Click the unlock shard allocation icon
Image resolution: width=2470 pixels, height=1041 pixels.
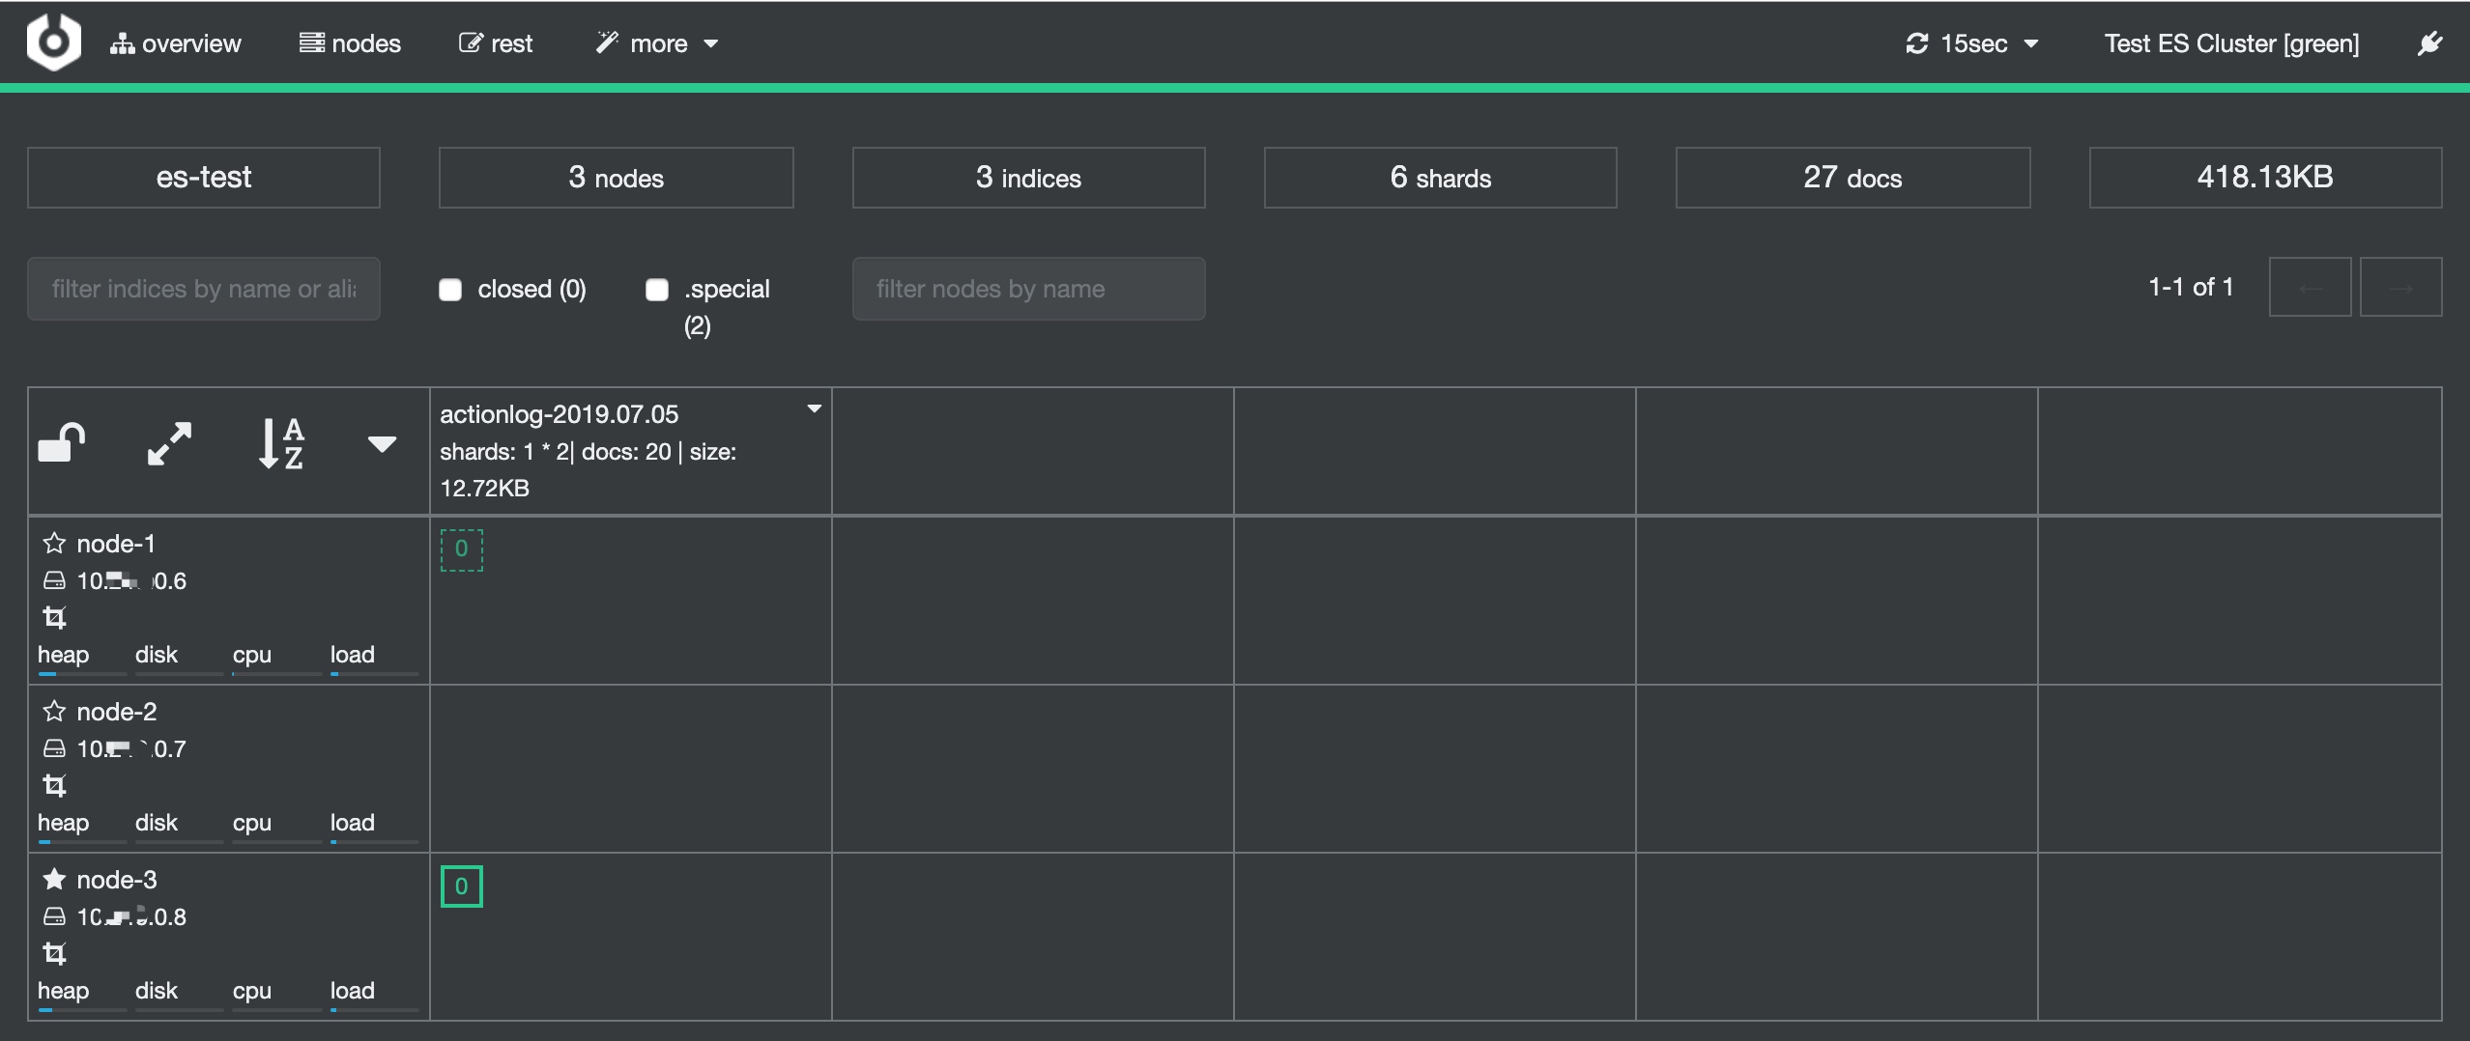click(x=62, y=443)
